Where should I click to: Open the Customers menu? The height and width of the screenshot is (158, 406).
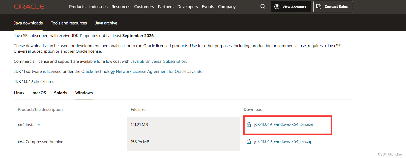pyautogui.click(x=144, y=7)
